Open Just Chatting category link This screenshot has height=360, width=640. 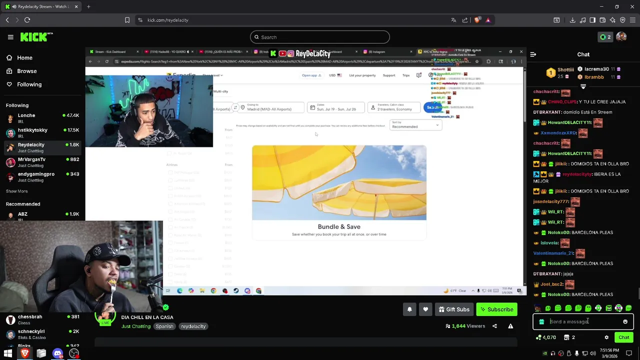135,326
